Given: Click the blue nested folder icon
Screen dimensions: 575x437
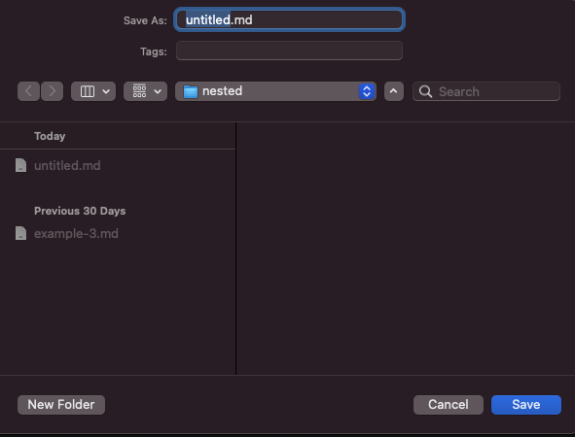Looking at the screenshot, I should (x=191, y=91).
